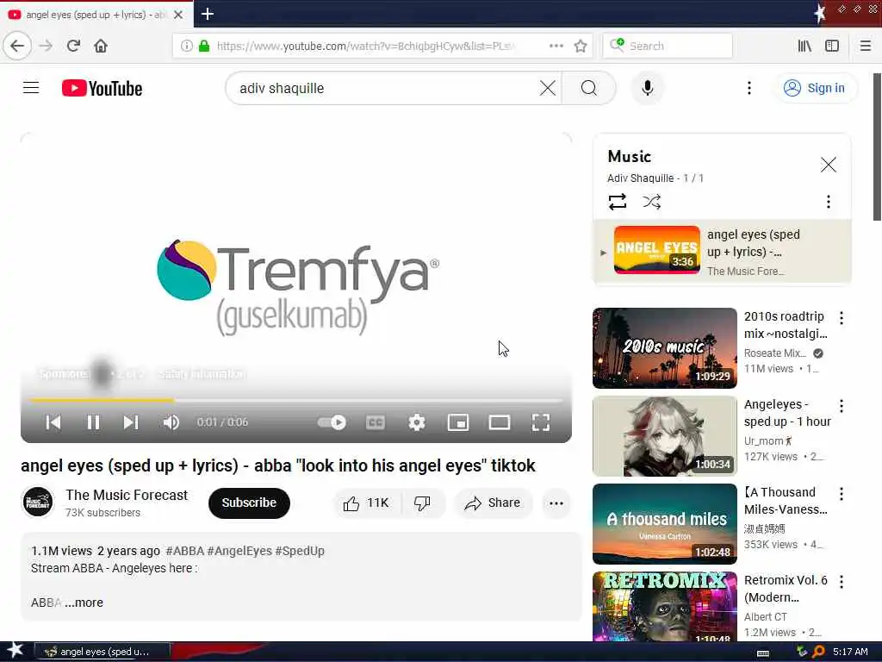Skip to previous video
The image size is (882, 662).
[x=53, y=422]
